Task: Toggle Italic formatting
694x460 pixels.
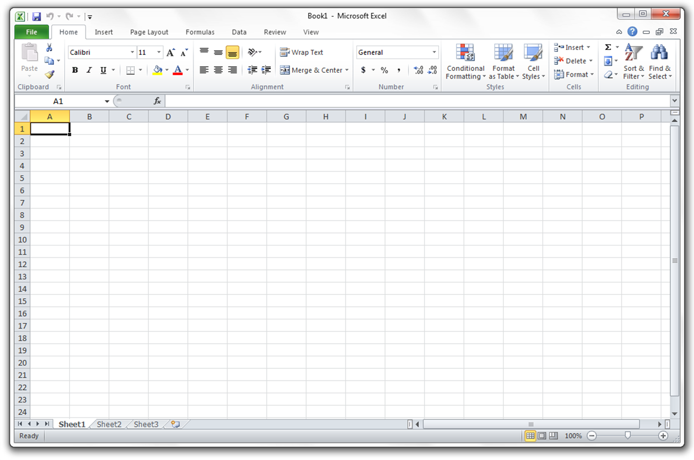Action: click(89, 70)
